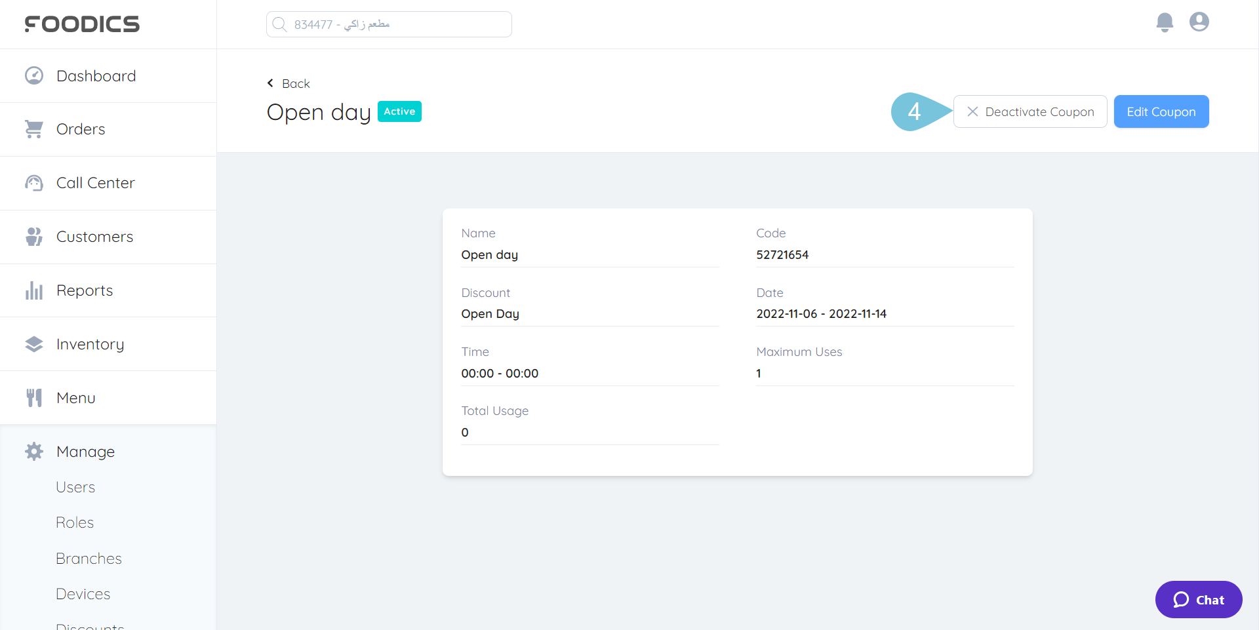This screenshot has height=630, width=1259.
Task: Click the Menu fork and knife icon
Action: 34,398
